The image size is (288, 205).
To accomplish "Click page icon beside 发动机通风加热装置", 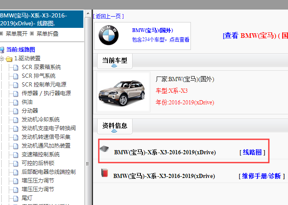I will point(16,146).
